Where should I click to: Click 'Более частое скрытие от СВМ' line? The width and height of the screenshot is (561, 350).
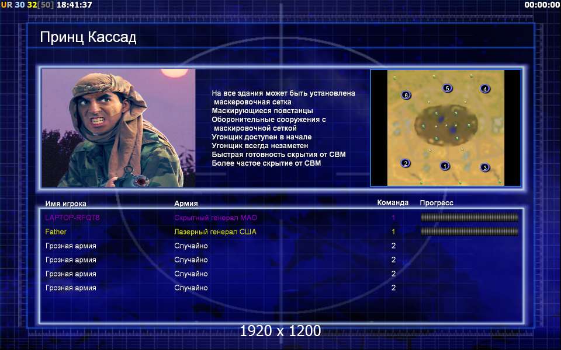[x=266, y=163]
